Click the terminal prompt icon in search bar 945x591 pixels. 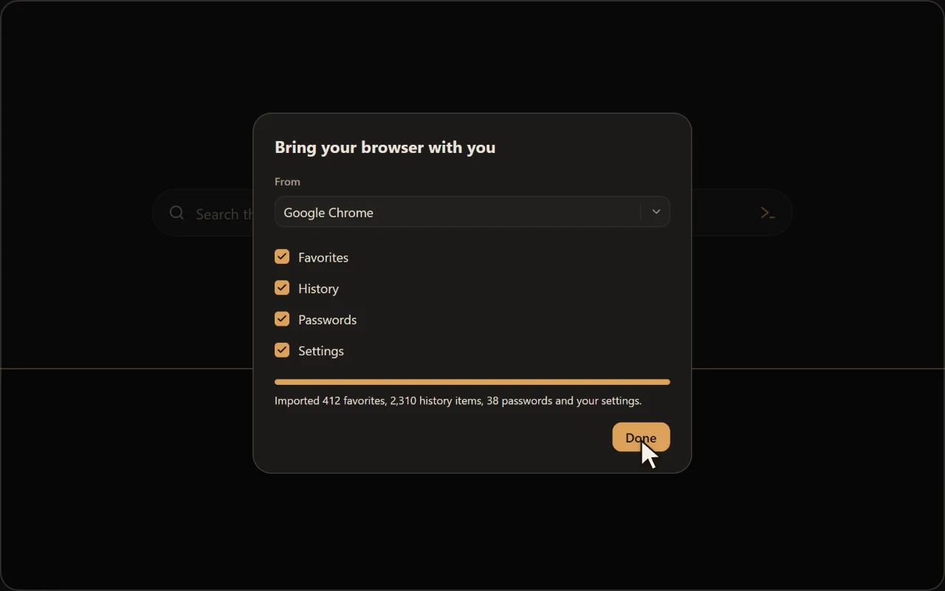[768, 213]
